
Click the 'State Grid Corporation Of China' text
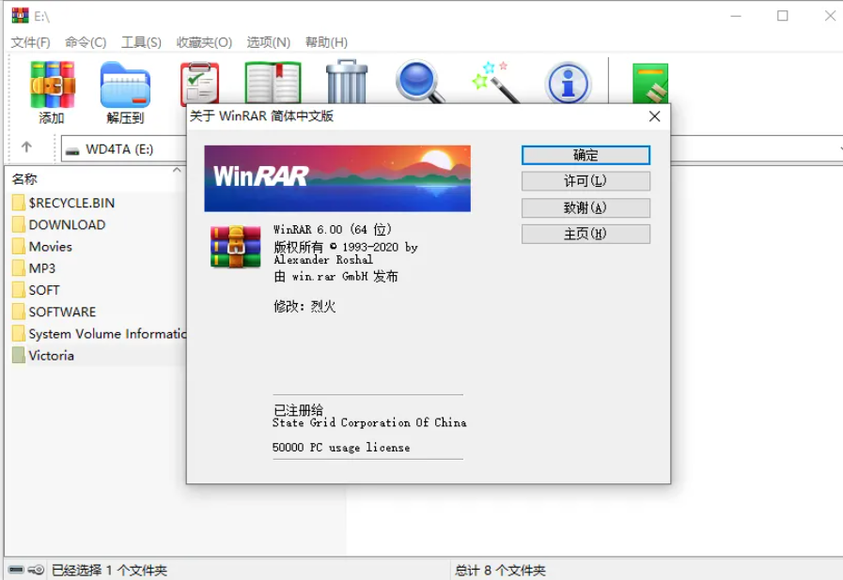pos(369,422)
